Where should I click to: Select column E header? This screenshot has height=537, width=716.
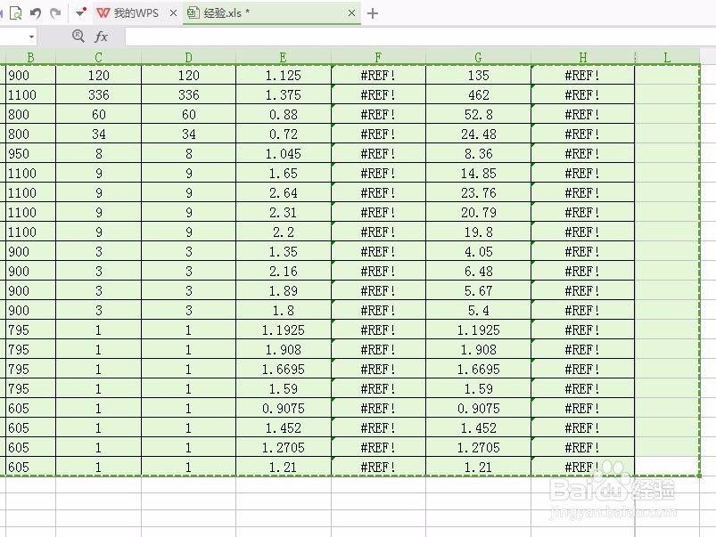coord(284,58)
